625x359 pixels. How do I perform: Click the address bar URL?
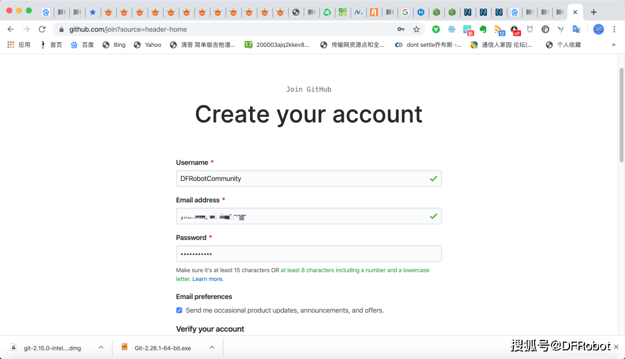(128, 29)
